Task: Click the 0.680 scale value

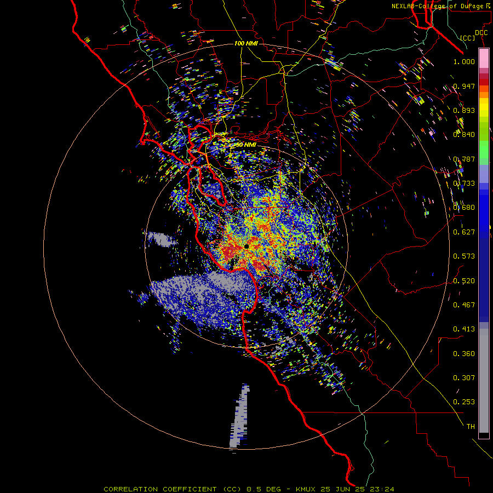Action: tap(464, 208)
